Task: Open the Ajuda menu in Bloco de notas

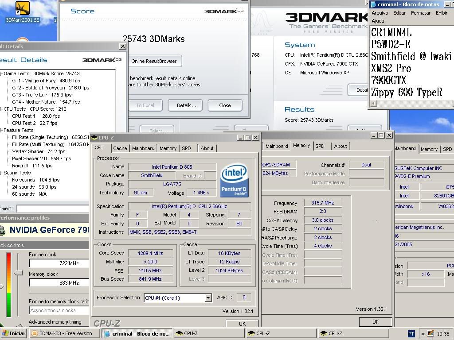Action: pyautogui.click(x=378, y=21)
